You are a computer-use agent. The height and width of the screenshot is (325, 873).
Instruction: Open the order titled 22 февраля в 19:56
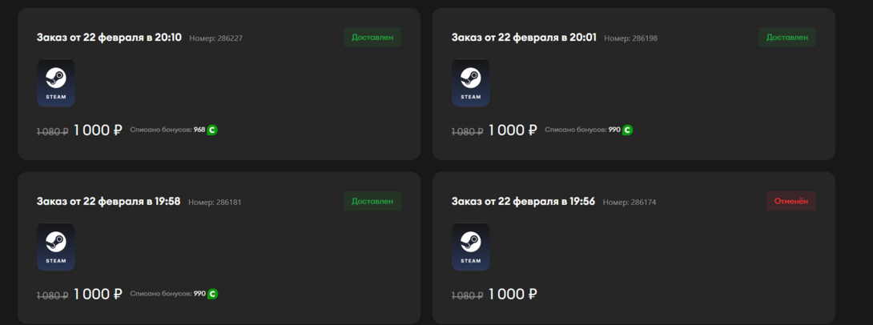pos(523,202)
